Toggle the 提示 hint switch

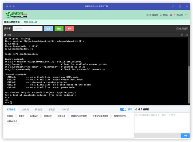tap(123, 109)
